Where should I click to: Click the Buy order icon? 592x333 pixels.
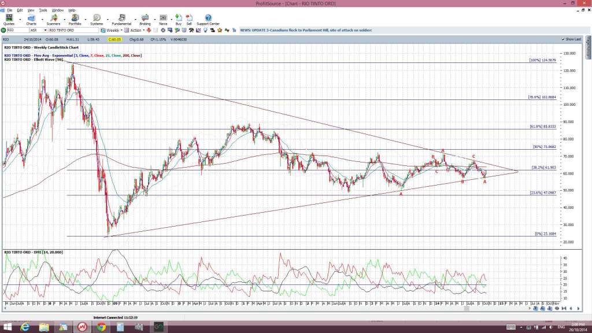coord(179,20)
